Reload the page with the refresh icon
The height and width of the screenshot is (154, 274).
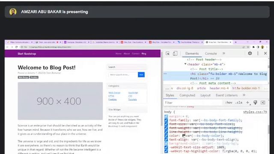click(16, 47)
